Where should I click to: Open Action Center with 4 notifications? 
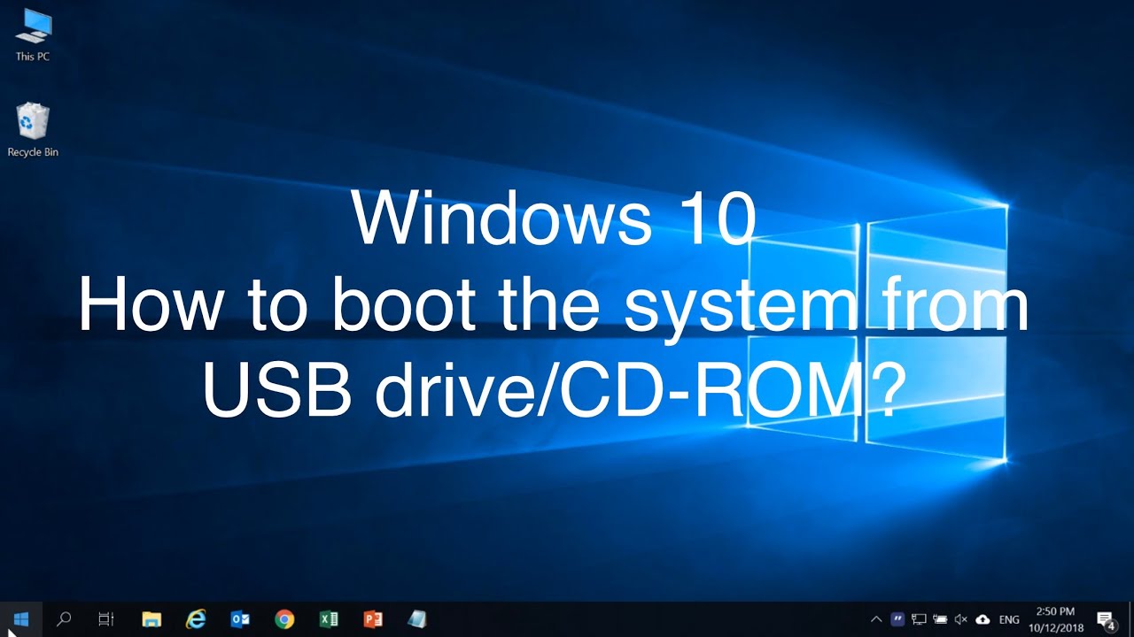pos(1106,619)
